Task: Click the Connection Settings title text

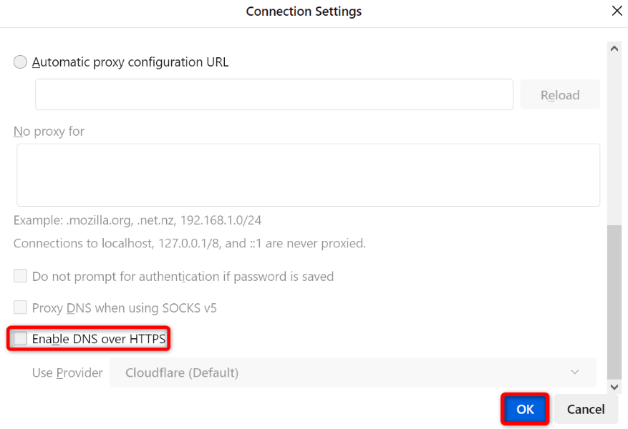Action: click(x=304, y=11)
